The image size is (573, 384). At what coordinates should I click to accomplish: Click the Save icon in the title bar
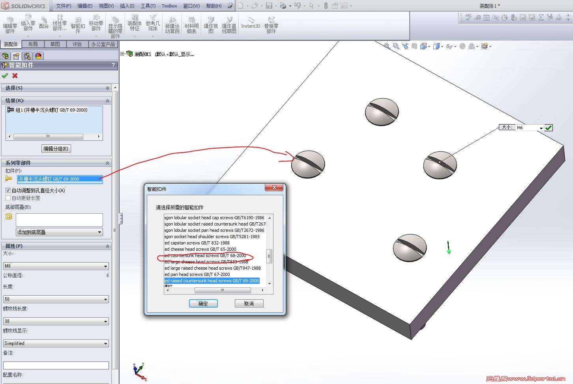(x=269, y=6)
